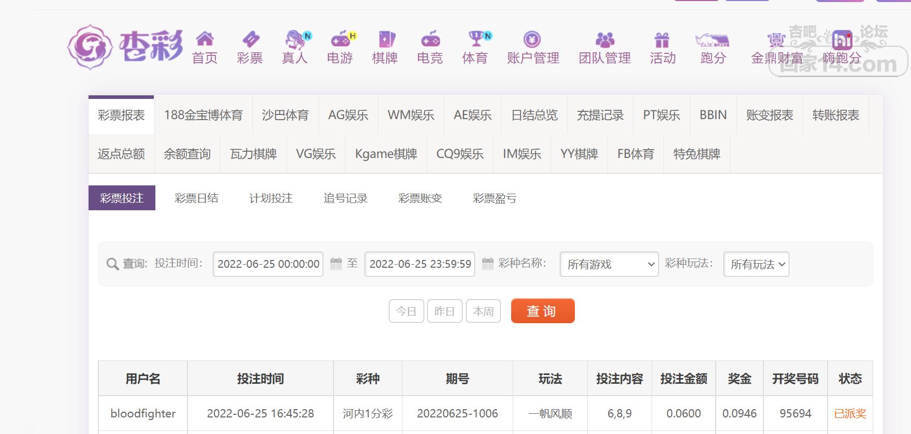Expand the play type dropdown

pos(756,264)
